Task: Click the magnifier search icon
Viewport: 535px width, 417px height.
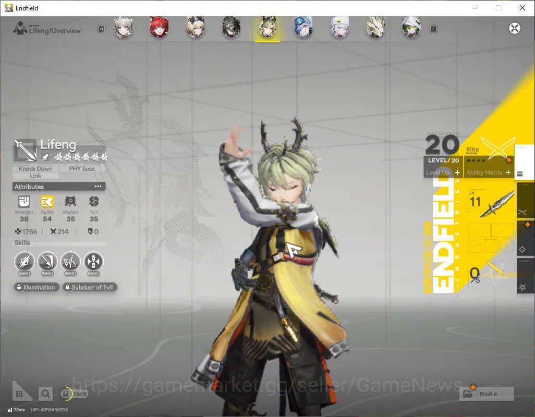Action: (45, 394)
